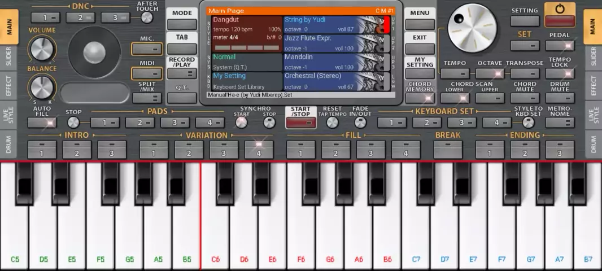Toggle the MIC. button
The width and height of the screenshot is (602, 271).
click(147, 49)
